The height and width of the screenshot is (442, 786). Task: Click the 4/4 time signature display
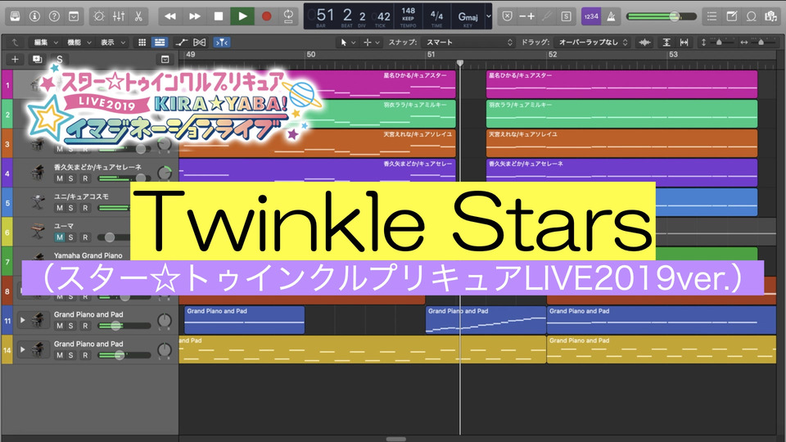[x=436, y=16]
